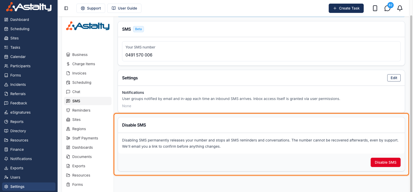This screenshot has height=192, width=413.
Task: Click the SMS number 0491 570 006
Action: pos(139,55)
